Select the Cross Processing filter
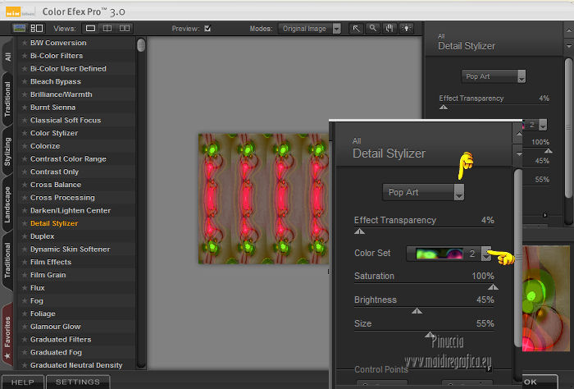The width and height of the screenshot is (574, 389). pyautogui.click(x=62, y=198)
